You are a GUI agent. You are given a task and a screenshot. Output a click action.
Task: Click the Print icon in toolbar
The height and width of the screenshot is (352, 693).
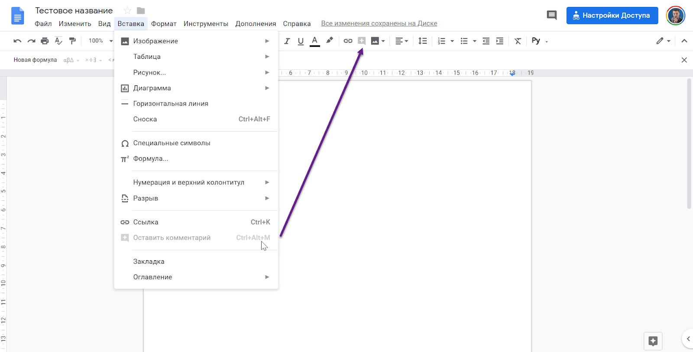pyautogui.click(x=45, y=41)
